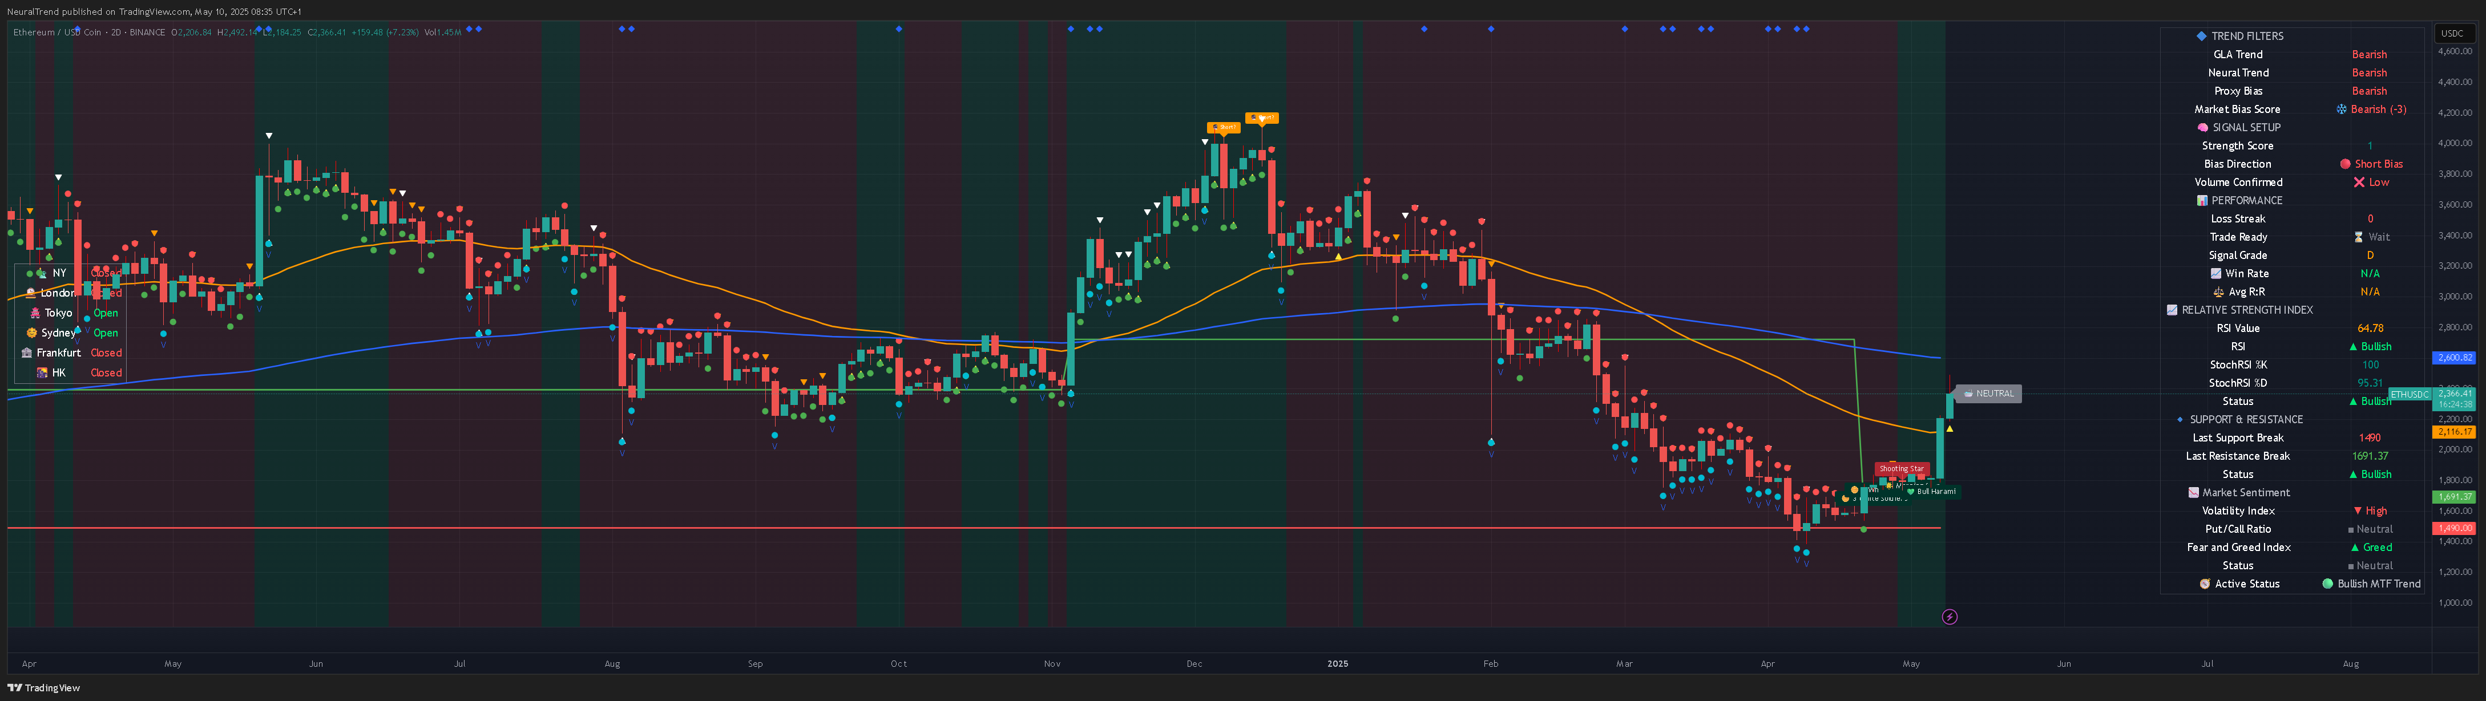Click the red 1,490.00 price label

2454,528
